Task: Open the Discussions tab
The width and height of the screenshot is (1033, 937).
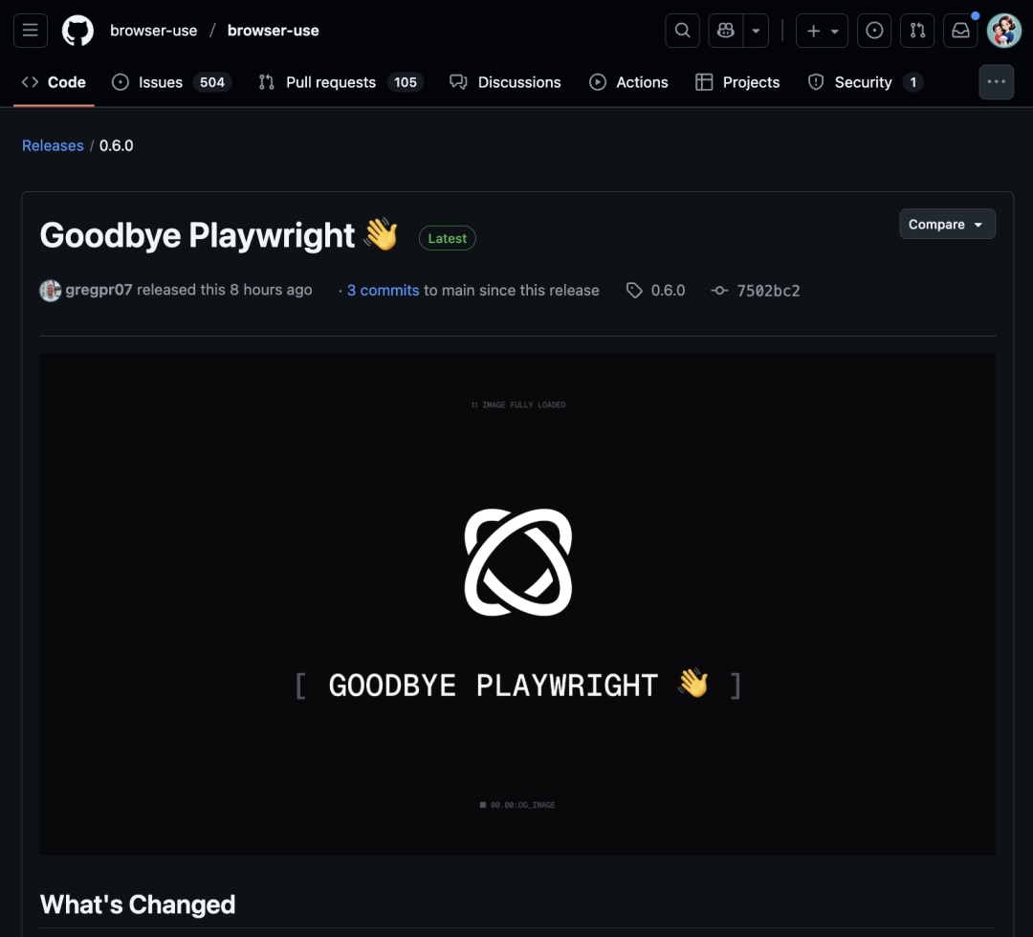Action: pyautogui.click(x=505, y=82)
